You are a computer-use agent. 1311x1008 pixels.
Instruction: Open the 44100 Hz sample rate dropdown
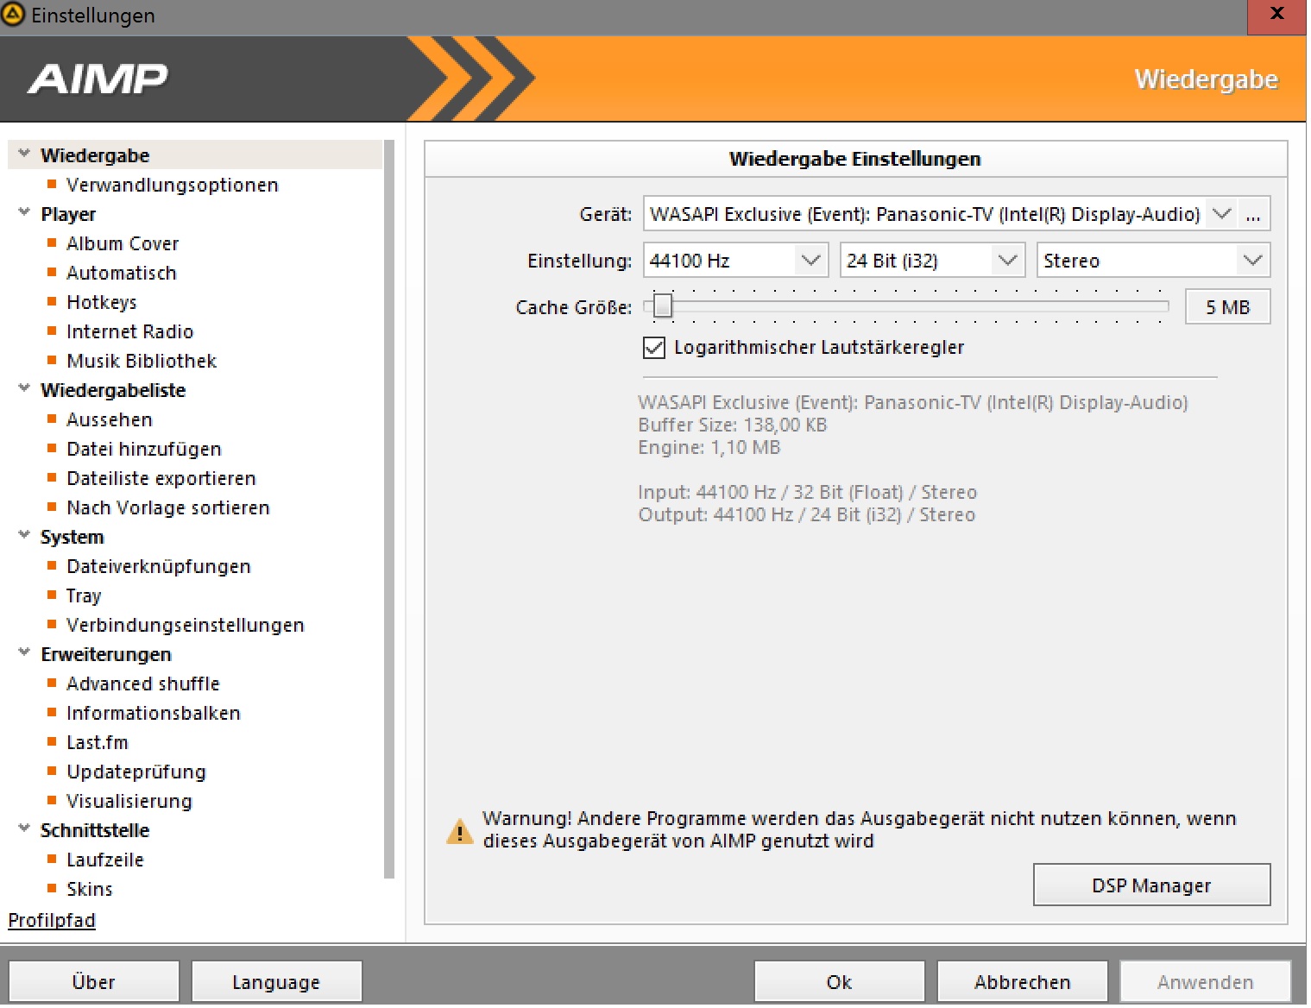(810, 261)
